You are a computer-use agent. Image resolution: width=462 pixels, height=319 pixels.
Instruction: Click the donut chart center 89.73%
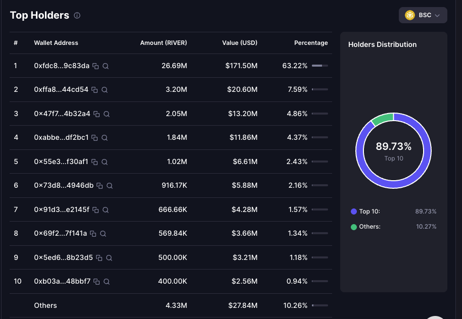(394, 146)
